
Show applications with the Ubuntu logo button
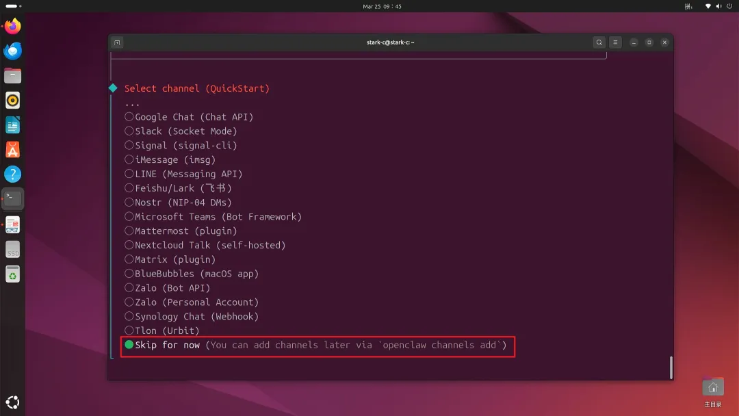pyautogui.click(x=13, y=402)
